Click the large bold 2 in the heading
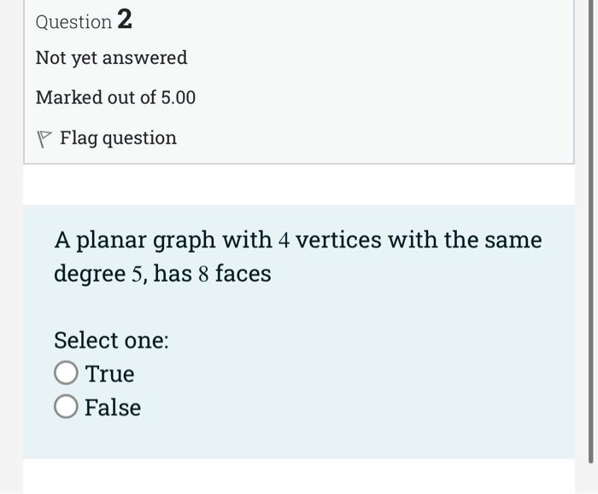598x494 pixels. tap(125, 20)
